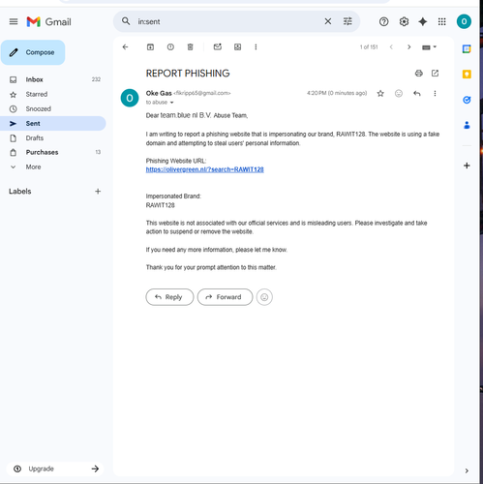Add emoji reaction in message header

pyautogui.click(x=399, y=94)
